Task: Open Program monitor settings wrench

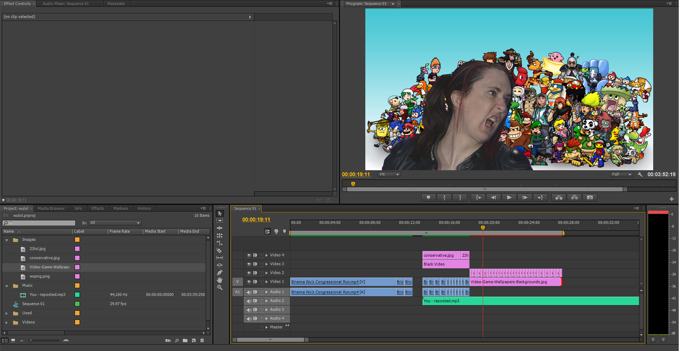Action: tap(640, 174)
